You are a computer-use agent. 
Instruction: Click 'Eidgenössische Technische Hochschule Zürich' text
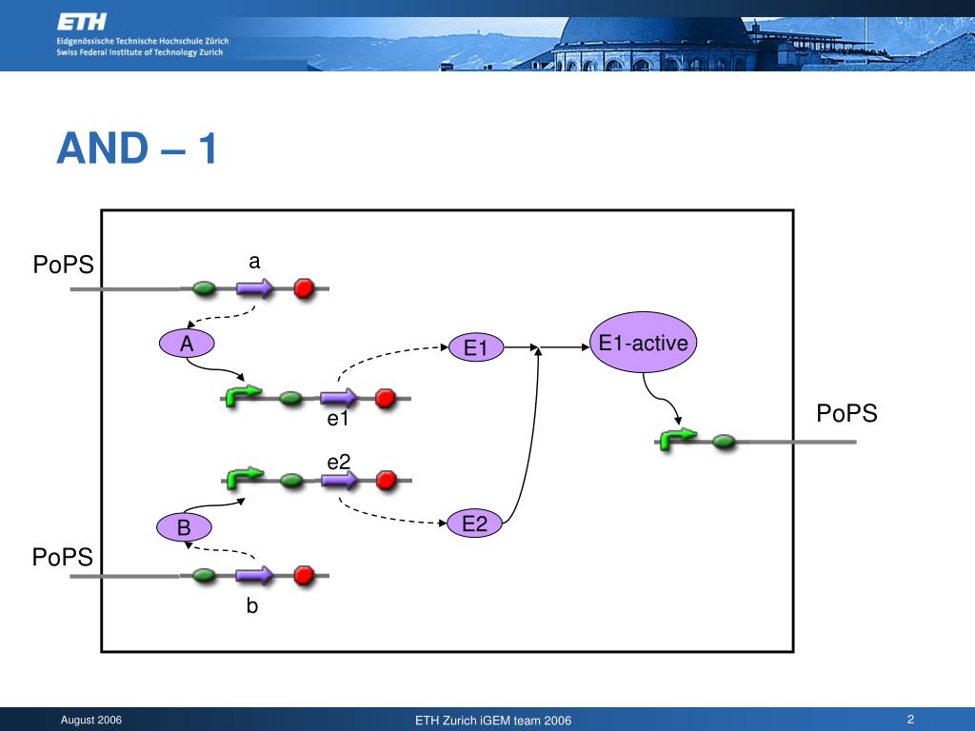click(x=143, y=41)
